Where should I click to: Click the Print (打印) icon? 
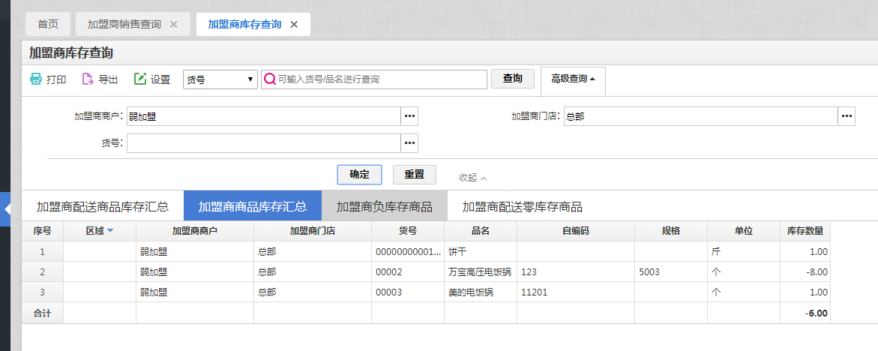click(x=36, y=79)
